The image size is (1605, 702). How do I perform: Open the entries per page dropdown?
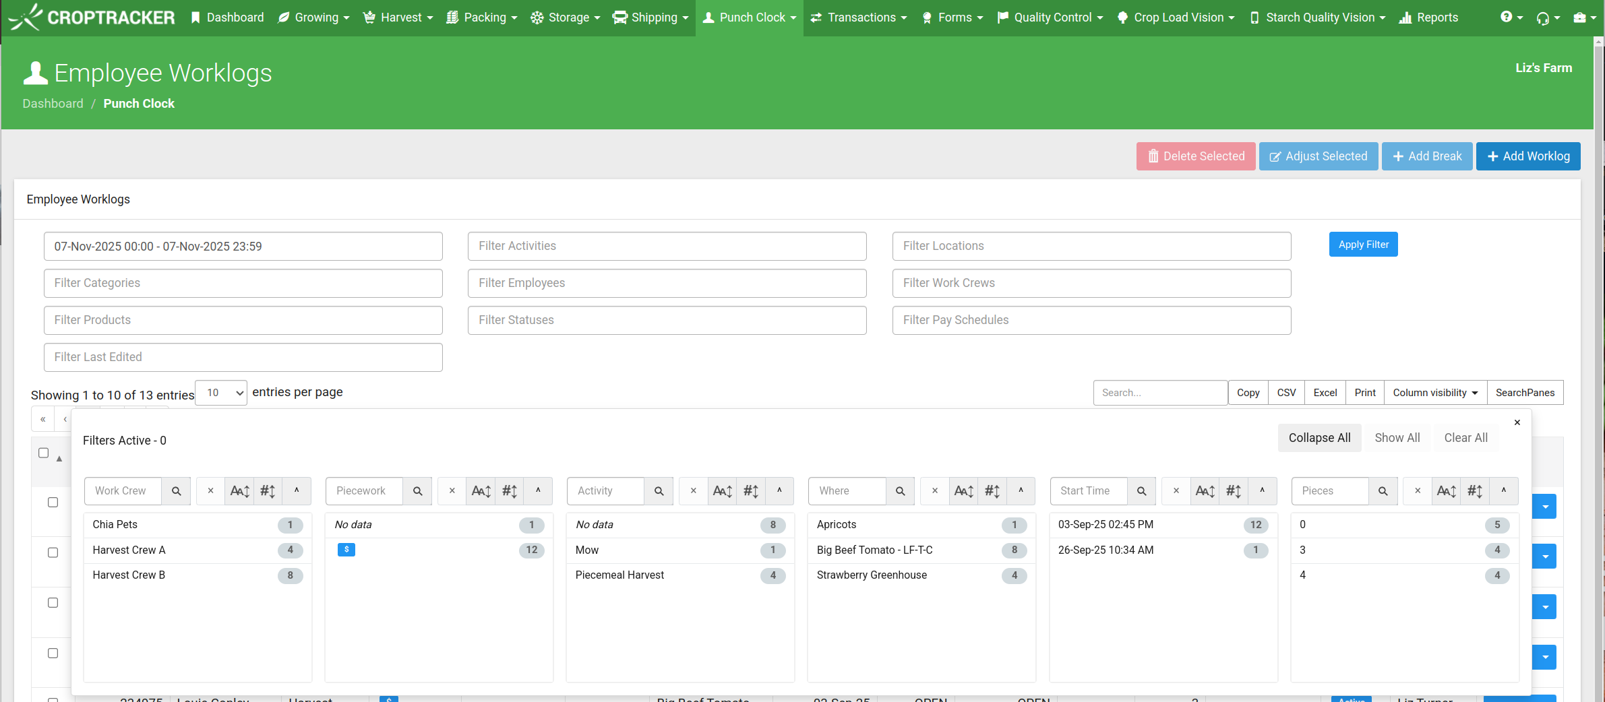(221, 393)
